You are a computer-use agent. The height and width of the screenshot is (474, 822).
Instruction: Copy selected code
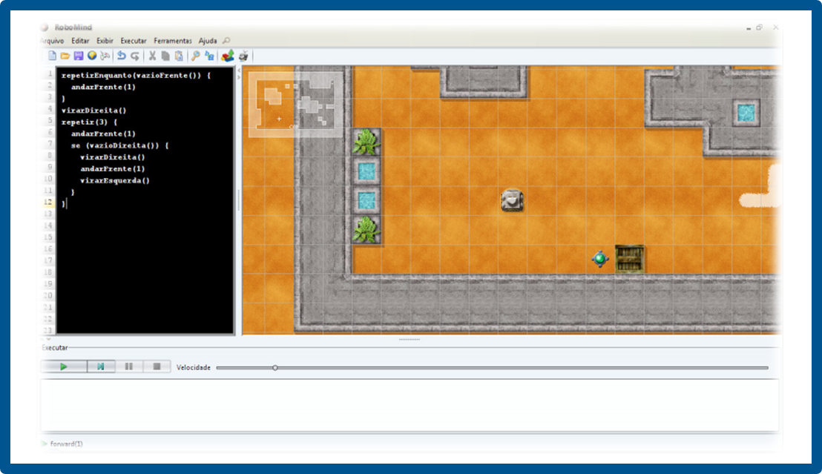click(165, 56)
